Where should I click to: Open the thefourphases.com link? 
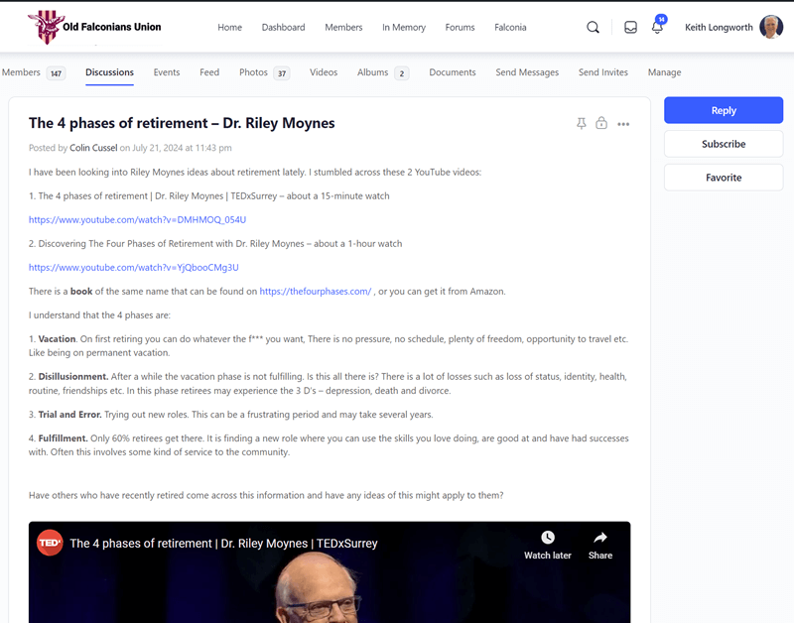tap(315, 292)
